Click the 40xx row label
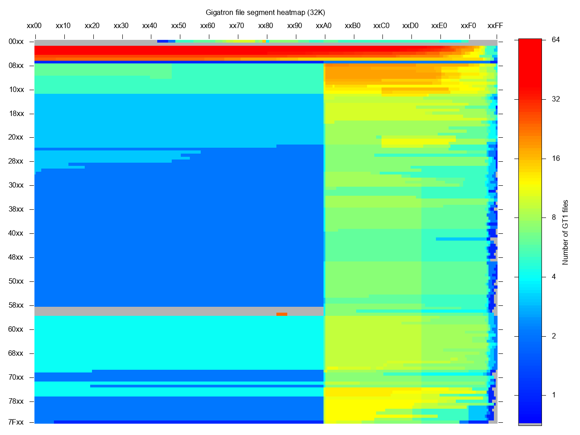Screen dimensions: 580x435 [16, 233]
